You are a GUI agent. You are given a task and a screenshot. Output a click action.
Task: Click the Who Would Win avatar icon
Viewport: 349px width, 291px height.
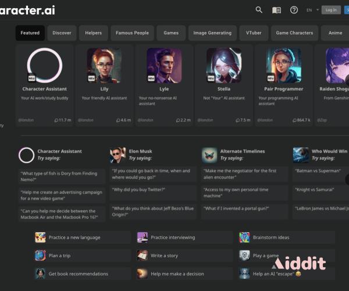tap(301, 155)
